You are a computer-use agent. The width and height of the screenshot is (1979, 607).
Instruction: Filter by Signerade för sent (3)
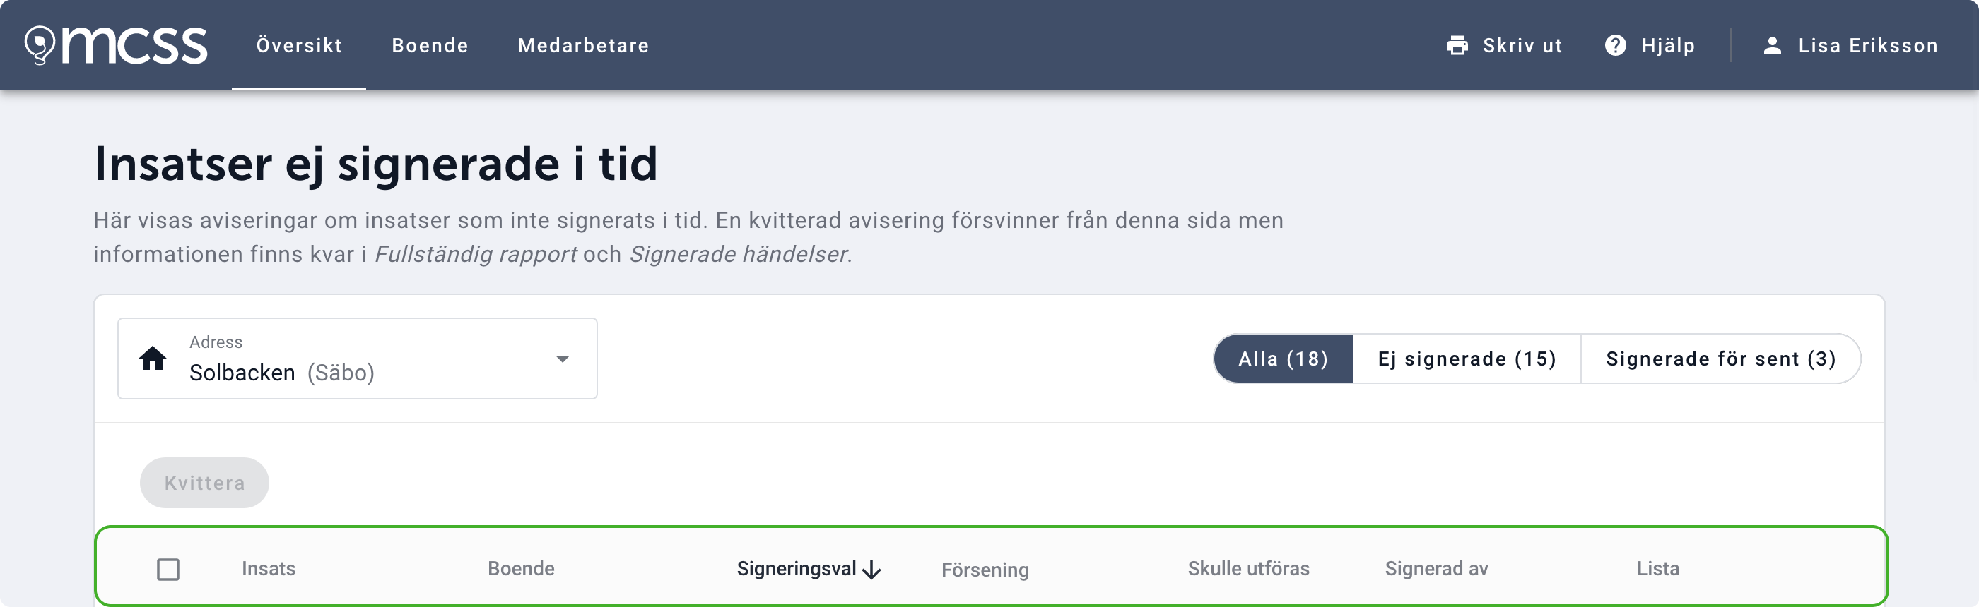[1720, 359]
